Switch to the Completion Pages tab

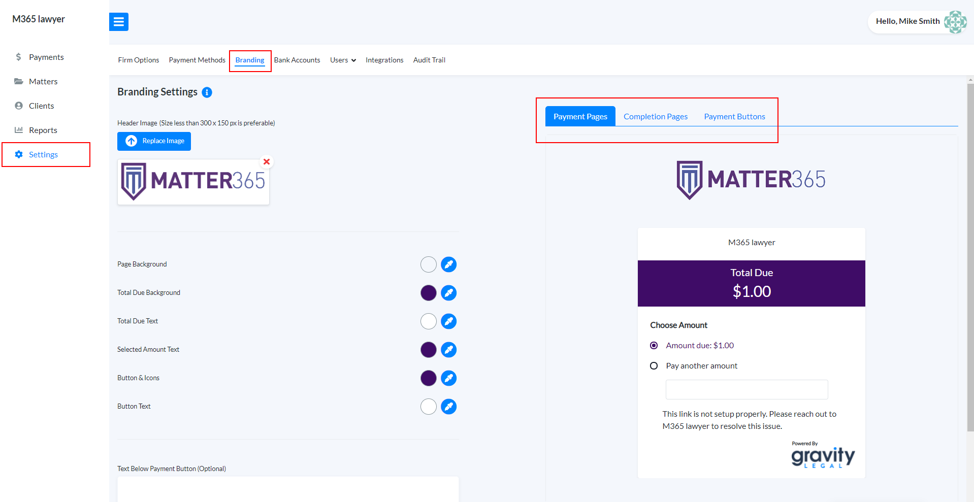tap(656, 116)
